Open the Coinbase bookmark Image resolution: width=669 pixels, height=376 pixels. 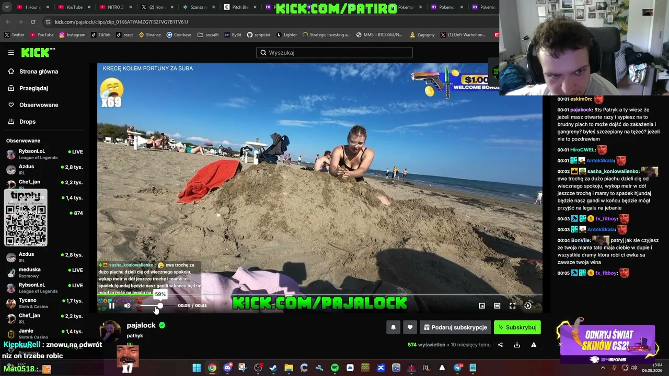pyautogui.click(x=179, y=35)
